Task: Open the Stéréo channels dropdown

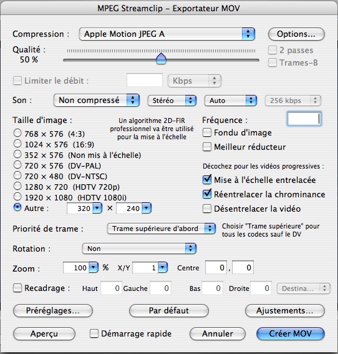Action: [x=172, y=101]
